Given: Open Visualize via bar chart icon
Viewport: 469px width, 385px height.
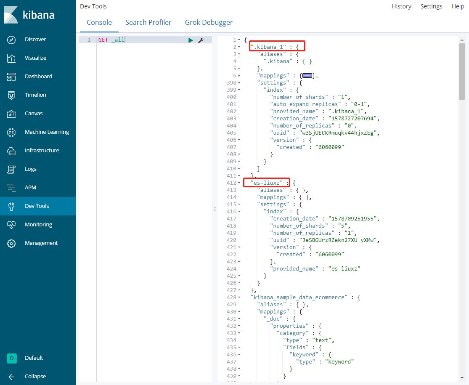Looking at the screenshot, I should point(11,58).
